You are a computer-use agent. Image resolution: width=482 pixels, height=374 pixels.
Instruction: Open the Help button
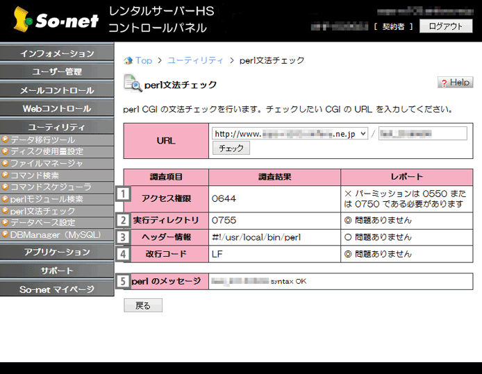(x=455, y=83)
